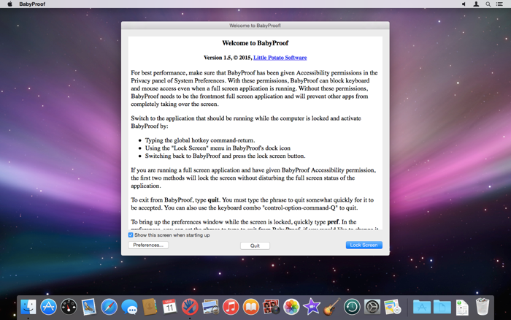Open System Preferences gear icon
Viewport: 511px width, 320px height.
click(x=372, y=307)
